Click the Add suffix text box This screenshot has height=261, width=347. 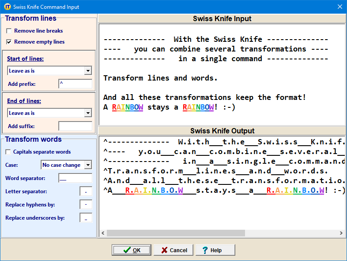(75, 126)
